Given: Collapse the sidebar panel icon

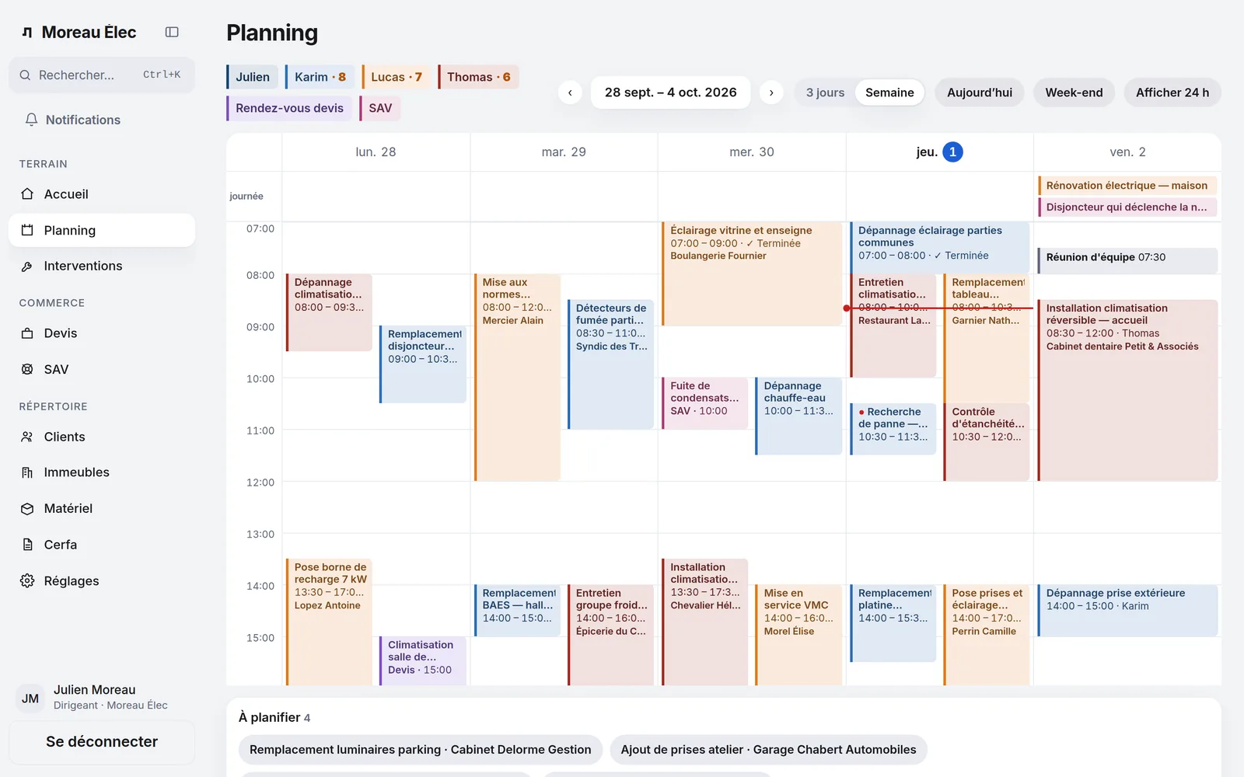Looking at the screenshot, I should click(x=172, y=32).
